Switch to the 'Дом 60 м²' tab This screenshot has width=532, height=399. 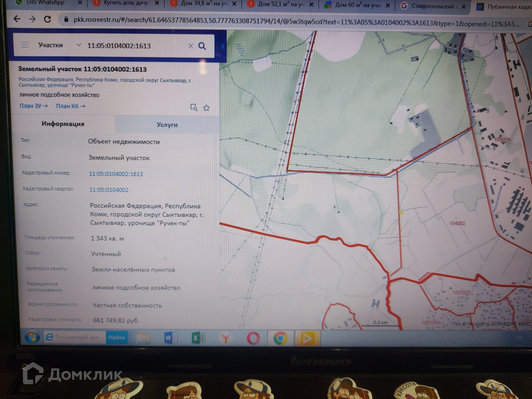click(357, 5)
